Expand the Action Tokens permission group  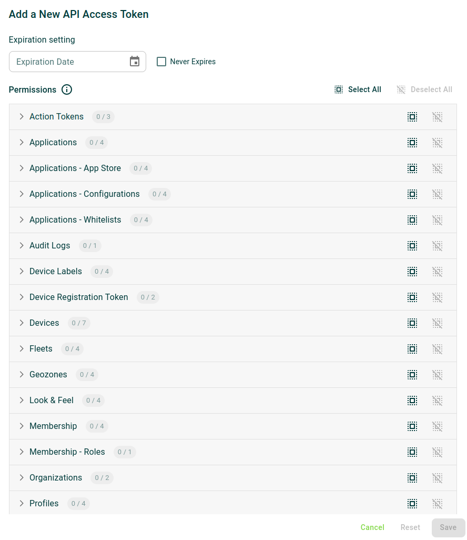(x=22, y=116)
